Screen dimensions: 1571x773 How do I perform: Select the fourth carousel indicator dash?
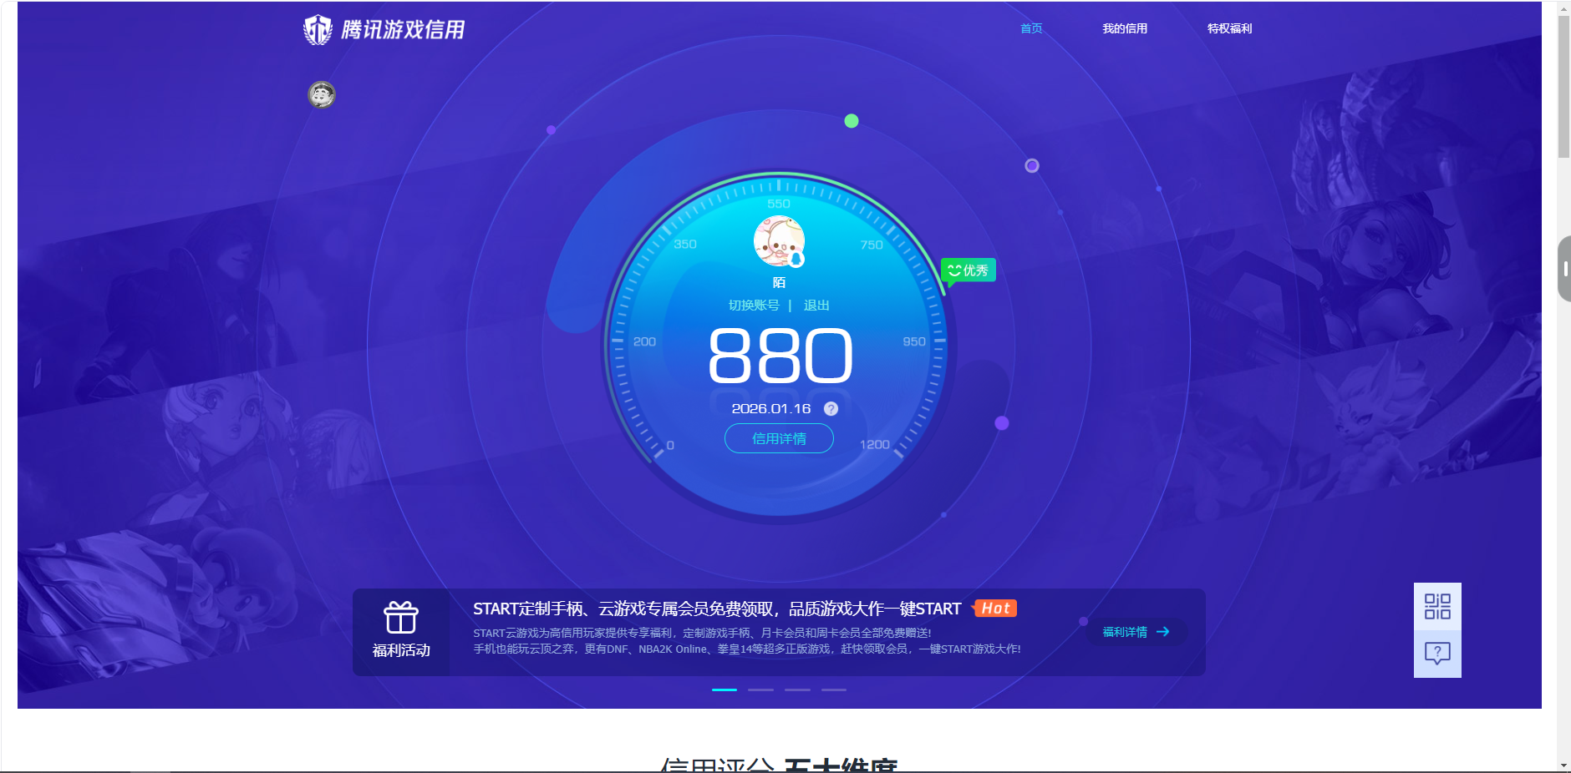[833, 690]
